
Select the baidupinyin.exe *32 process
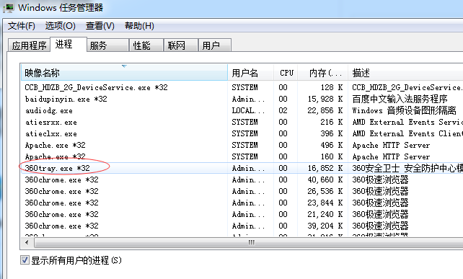point(242,99)
